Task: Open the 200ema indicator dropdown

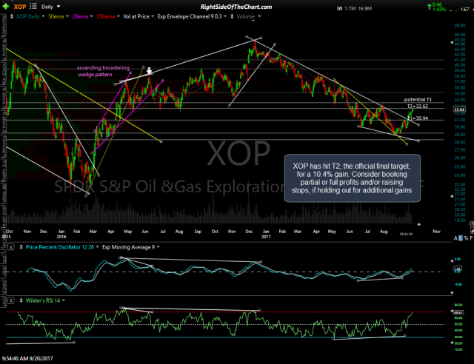Action: 118,16
